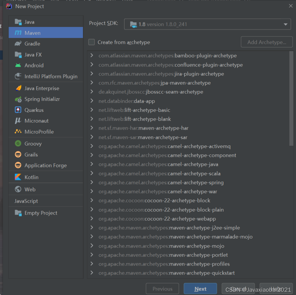Viewport: 296px width, 295px height.
Task: Select camel-archetype-java row text
Action: (158, 164)
